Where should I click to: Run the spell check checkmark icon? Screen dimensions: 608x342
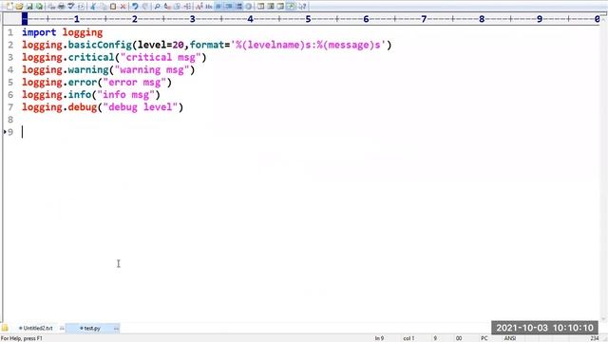point(71,7)
